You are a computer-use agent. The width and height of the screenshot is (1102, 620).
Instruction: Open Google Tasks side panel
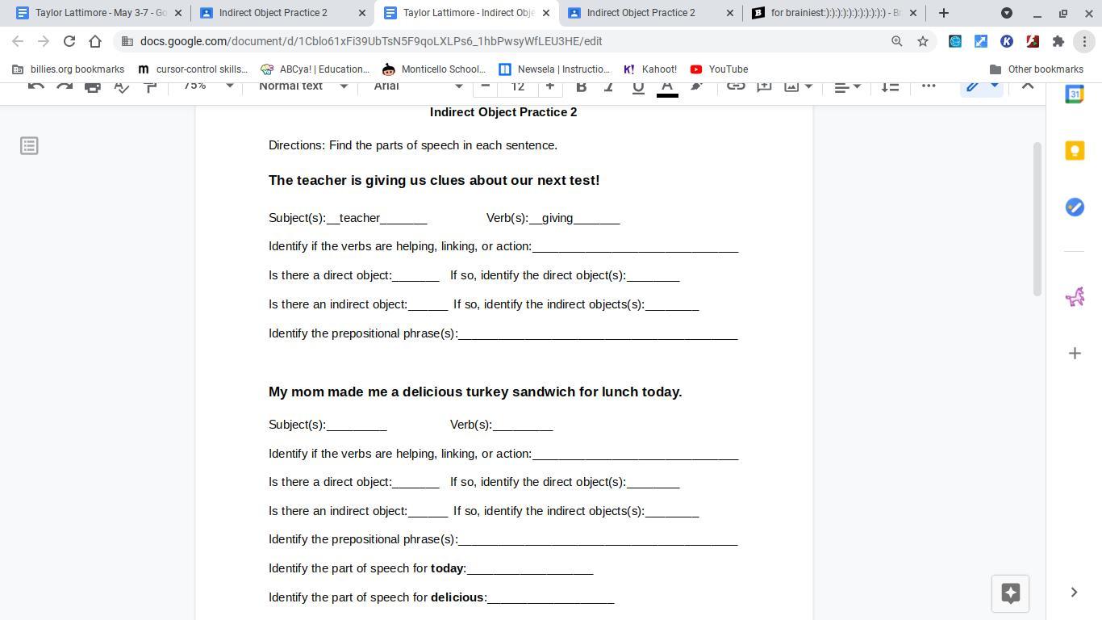pos(1075,207)
